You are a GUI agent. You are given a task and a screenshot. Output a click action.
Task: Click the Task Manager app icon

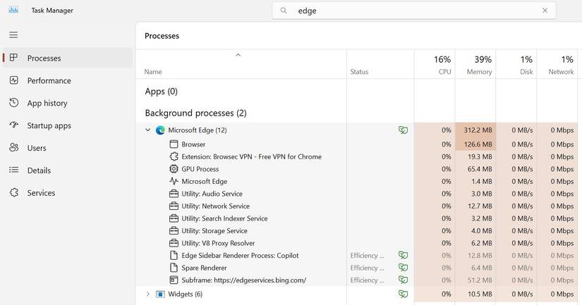pyautogui.click(x=13, y=10)
